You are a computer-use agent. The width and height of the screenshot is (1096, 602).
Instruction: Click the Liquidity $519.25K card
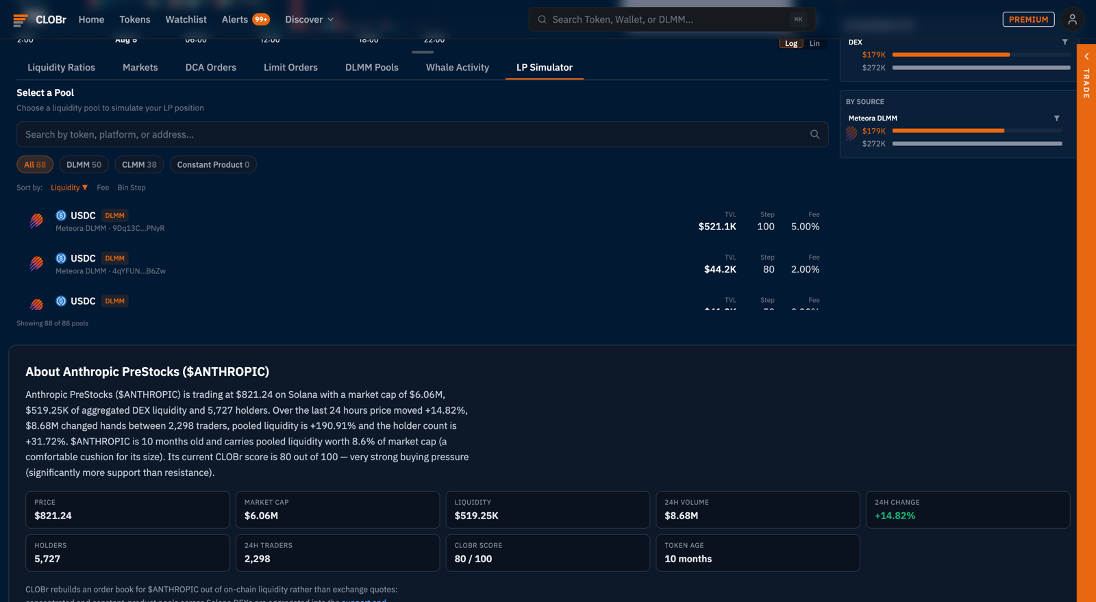pyautogui.click(x=547, y=510)
